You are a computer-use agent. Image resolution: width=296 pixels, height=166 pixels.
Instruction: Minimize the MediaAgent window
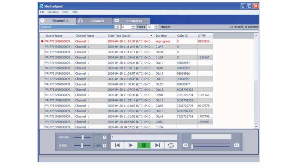coord(243,6)
